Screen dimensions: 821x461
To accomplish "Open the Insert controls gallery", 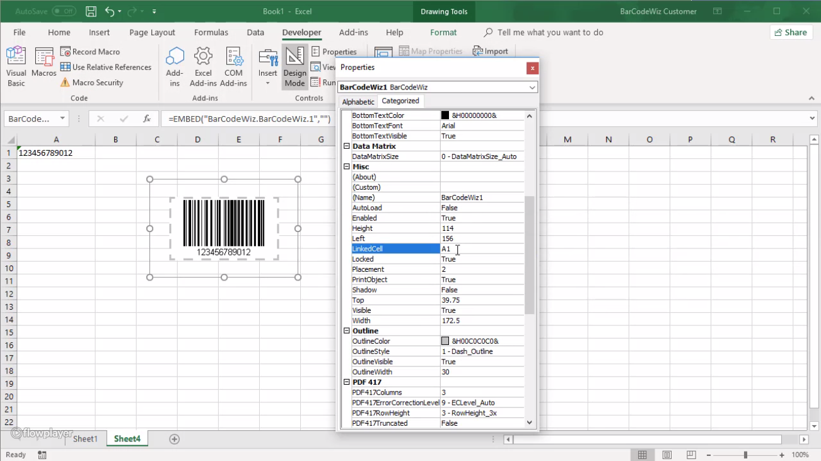I will pyautogui.click(x=267, y=66).
